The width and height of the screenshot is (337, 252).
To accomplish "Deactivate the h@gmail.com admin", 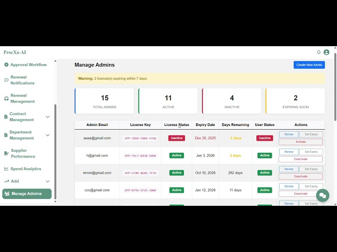I will [x=301, y=159].
